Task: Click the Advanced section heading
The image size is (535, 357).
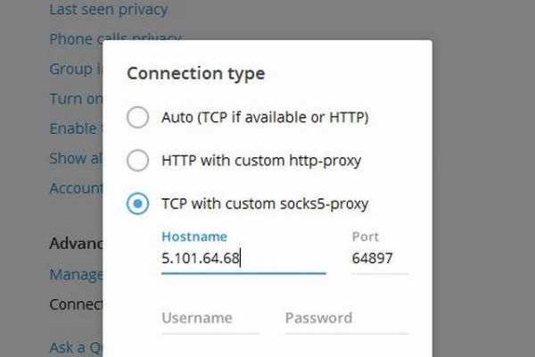Action: (75, 244)
